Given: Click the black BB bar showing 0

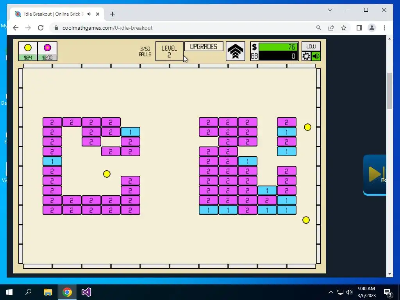Looking at the screenshot, I should click(278, 56).
